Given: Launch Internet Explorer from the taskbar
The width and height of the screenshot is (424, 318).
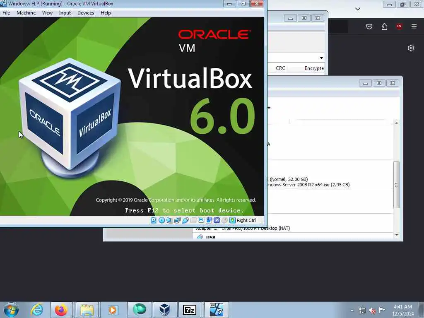Looking at the screenshot, I should tap(37, 310).
